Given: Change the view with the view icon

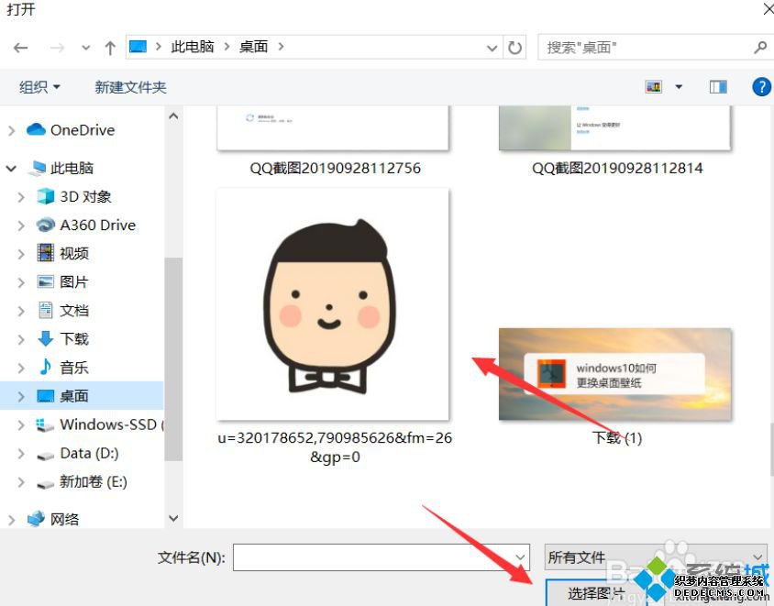Looking at the screenshot, I should point(654,87).
